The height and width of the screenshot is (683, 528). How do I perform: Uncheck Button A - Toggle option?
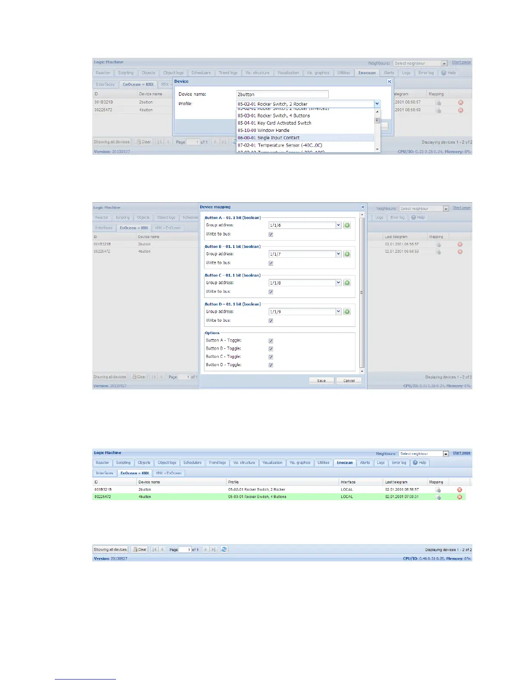(271, 341)
